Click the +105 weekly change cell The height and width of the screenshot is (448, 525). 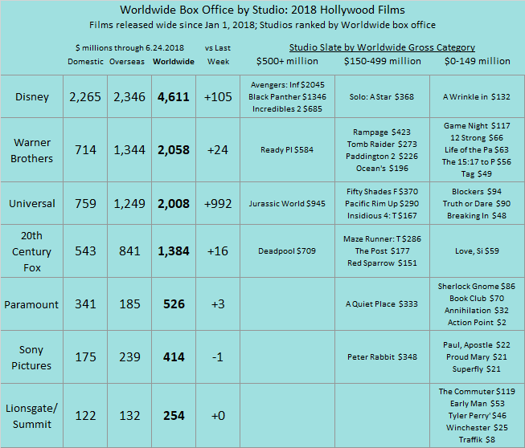point(218,96)
